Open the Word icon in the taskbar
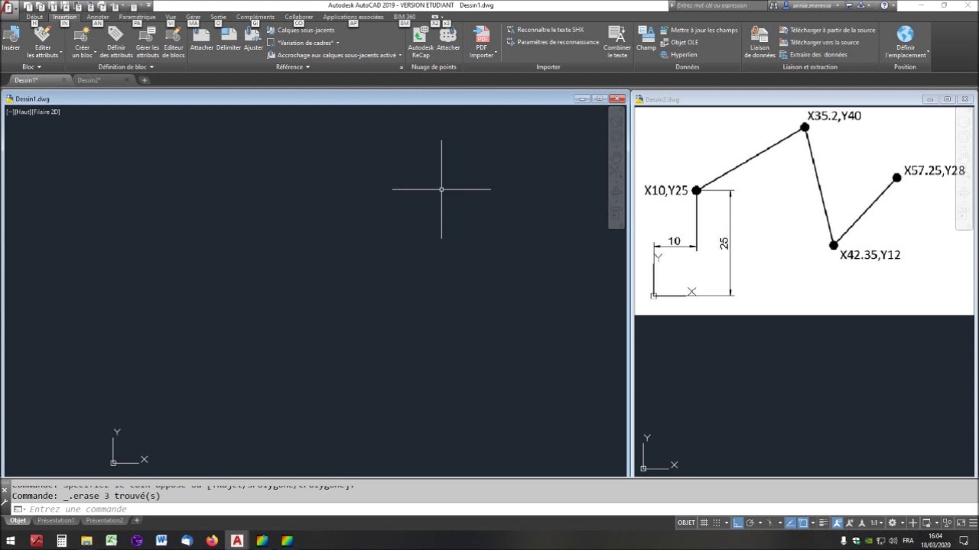Viewport: 979px width, 550px height. click(161, 540)
